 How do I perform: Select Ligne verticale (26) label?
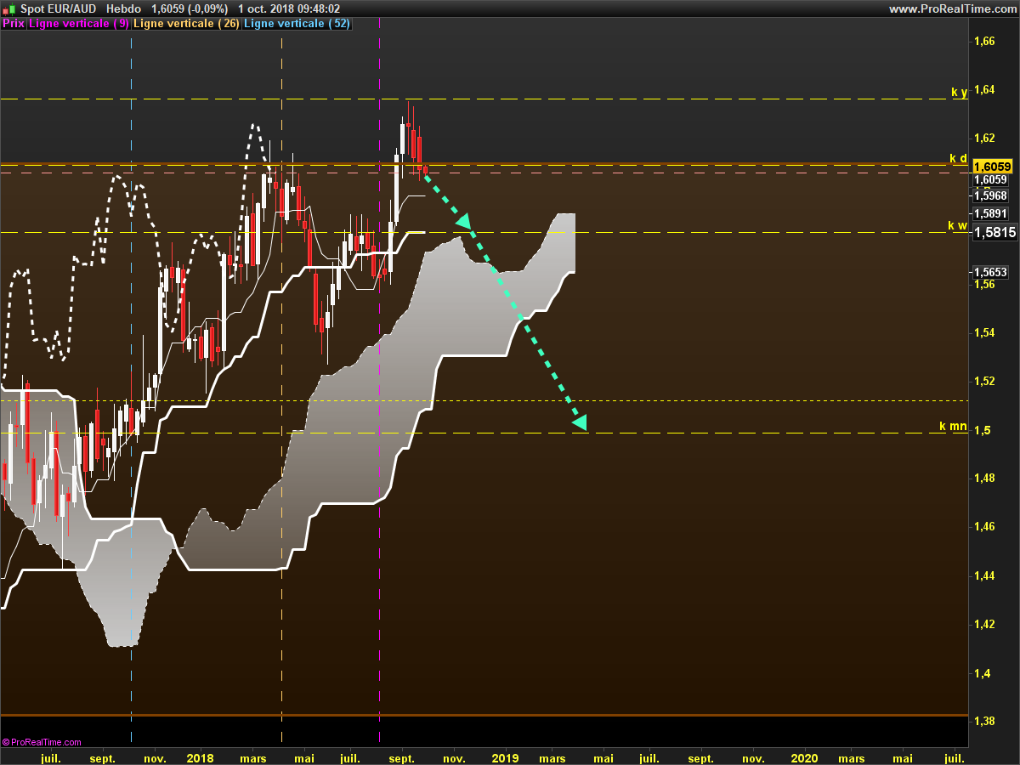coord(187,24)
